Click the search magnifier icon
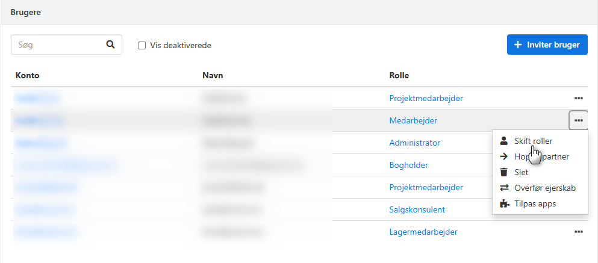Screen dimensions: 598x263 110,45
